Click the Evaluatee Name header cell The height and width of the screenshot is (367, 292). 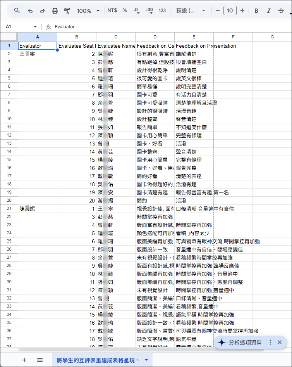point(116,46)
